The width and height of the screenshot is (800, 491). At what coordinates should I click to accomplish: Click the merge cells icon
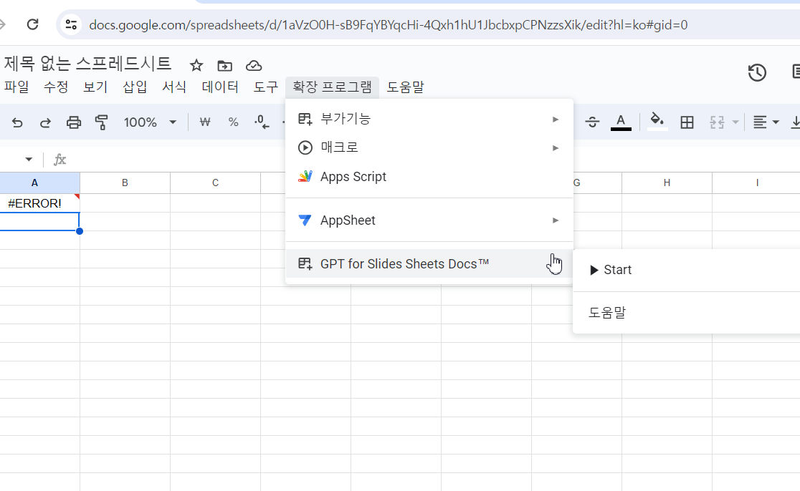coord(717,122)
